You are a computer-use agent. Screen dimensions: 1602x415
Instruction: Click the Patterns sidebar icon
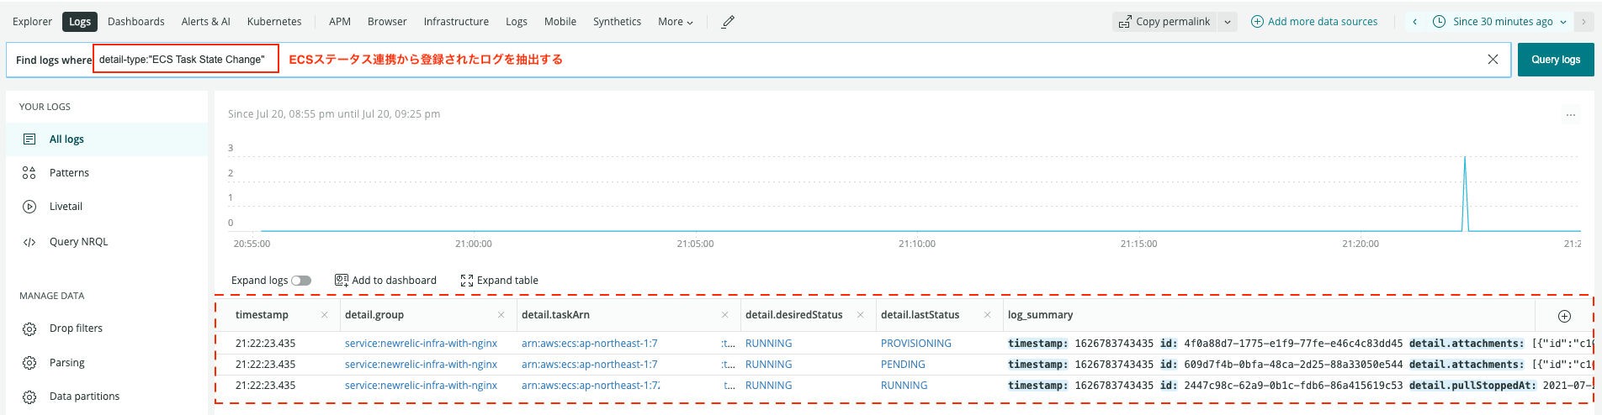click(x=29, y=173)
